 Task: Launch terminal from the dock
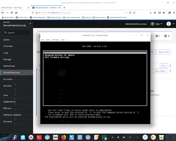[39, 137]
